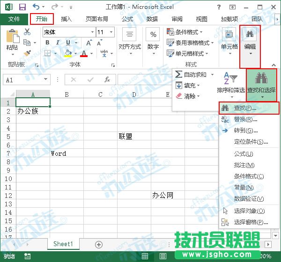Choose Go To (转到) from the menu
281x262 pixels.
point(249,131)
